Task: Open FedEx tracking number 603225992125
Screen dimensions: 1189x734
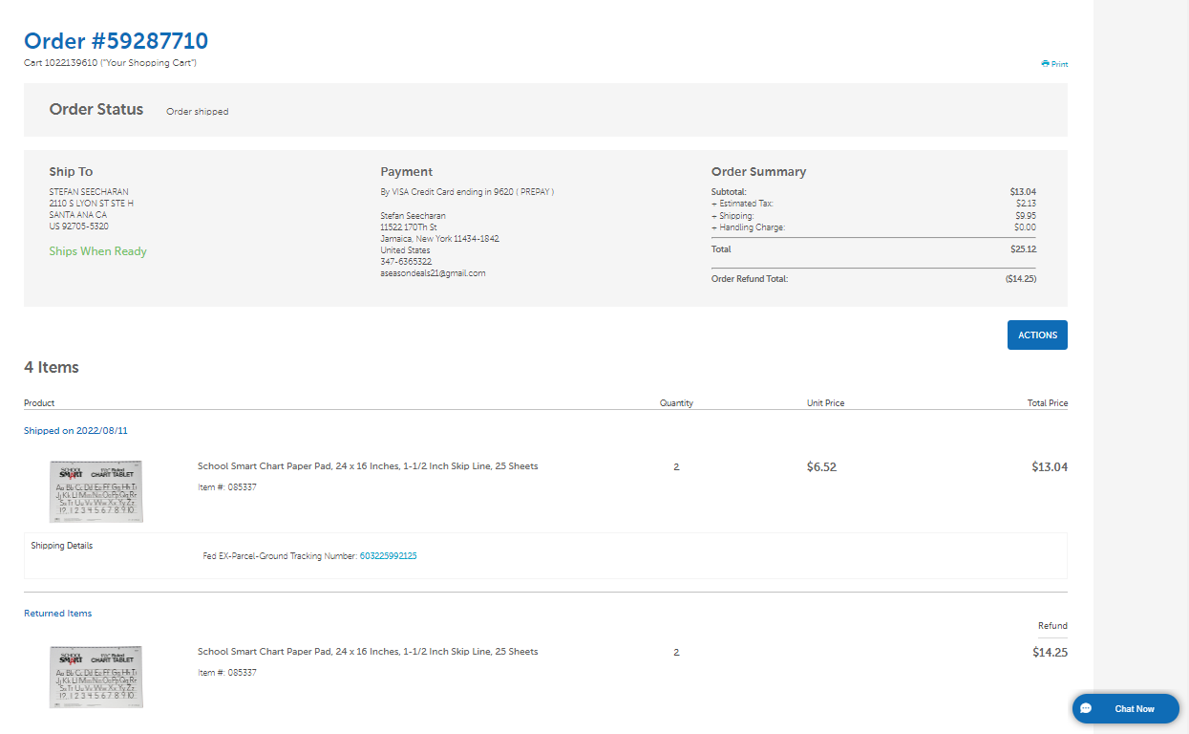Action: click(388, 556)
